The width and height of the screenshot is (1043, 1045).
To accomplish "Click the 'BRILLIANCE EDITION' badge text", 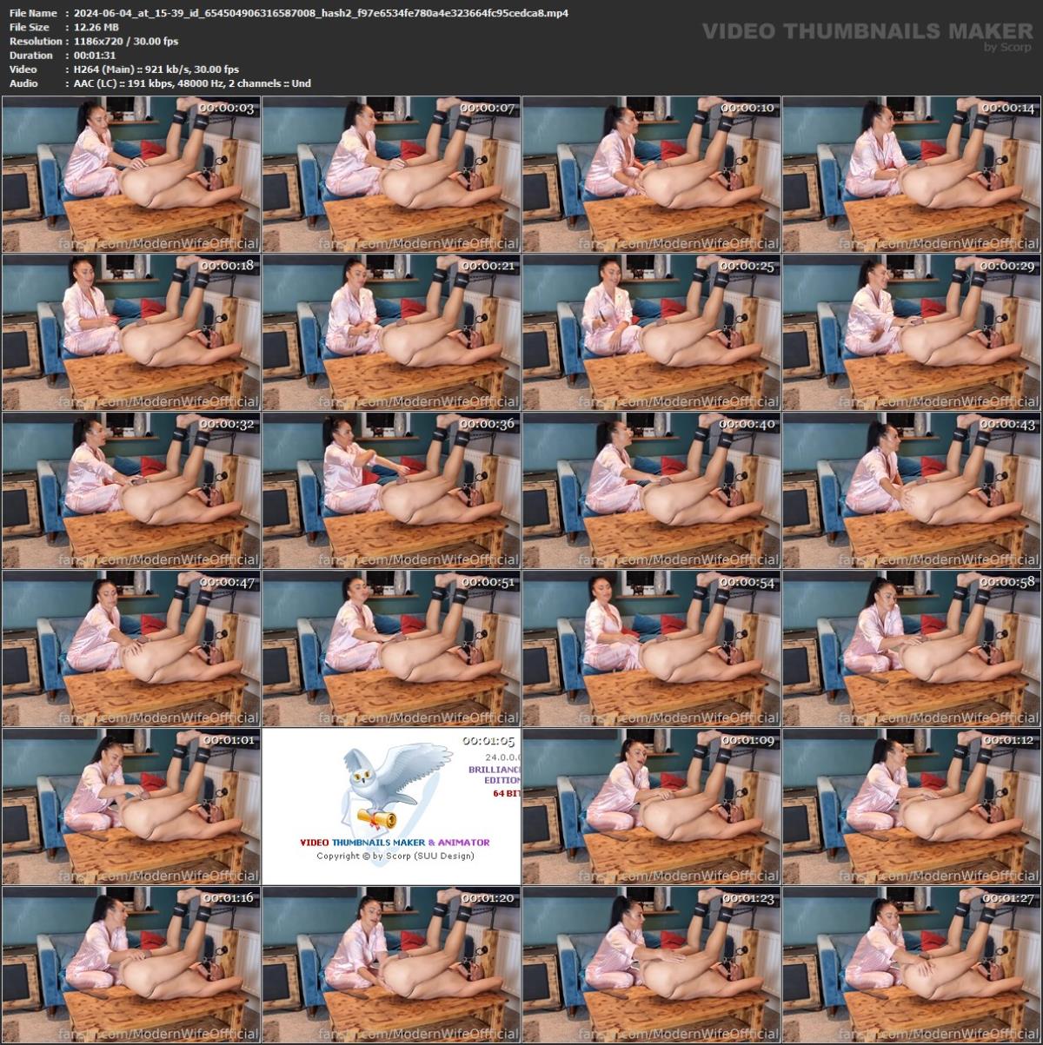I will pos(495,773).
